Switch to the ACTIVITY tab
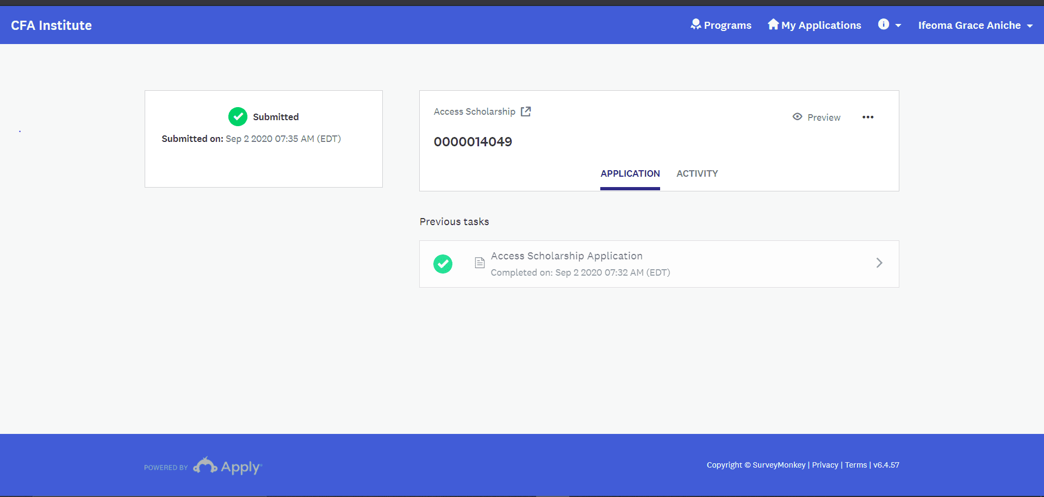 [x=697, y=173]
